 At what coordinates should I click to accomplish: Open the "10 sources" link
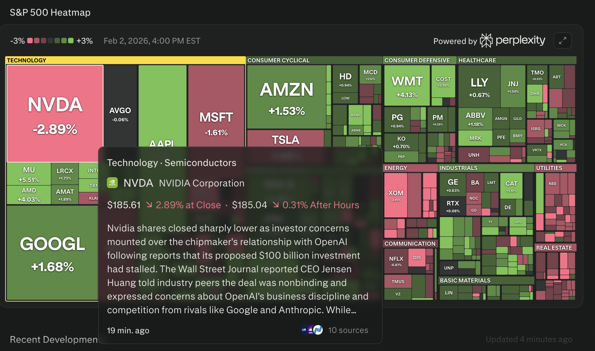coord(348,330)
